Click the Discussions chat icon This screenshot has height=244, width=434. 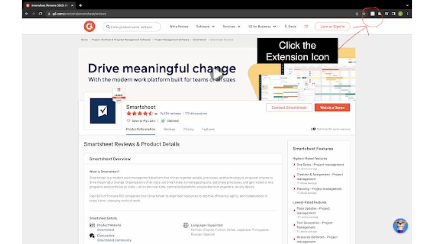click(x=92, y=236)
